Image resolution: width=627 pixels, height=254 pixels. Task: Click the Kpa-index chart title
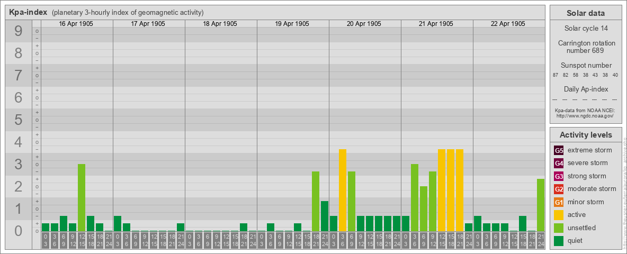click(29, 12)
